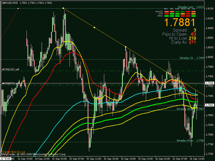This screenshot has width=215, height=161.
Task: Click the 'Intraday Low - 1.8131' label
Action: click(x=191, y=7)
